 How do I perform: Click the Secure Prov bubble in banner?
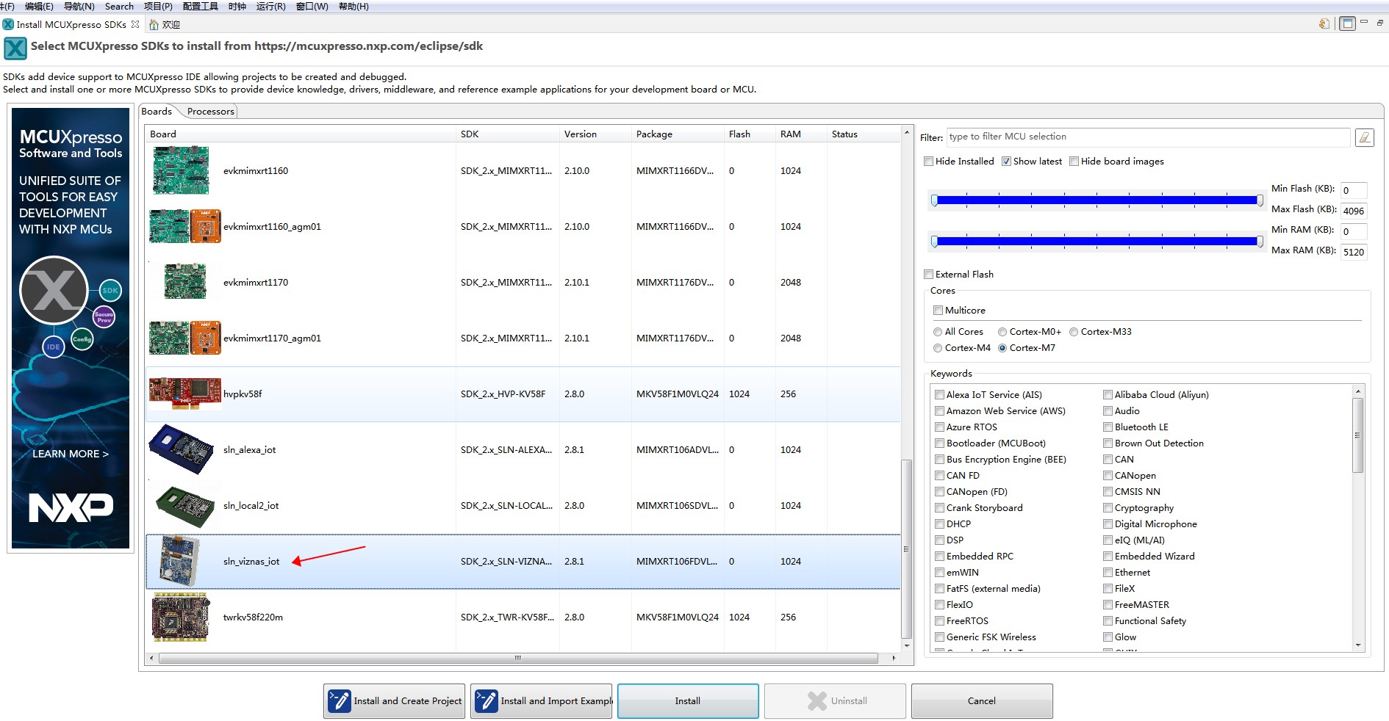click(x=104, y=316)
